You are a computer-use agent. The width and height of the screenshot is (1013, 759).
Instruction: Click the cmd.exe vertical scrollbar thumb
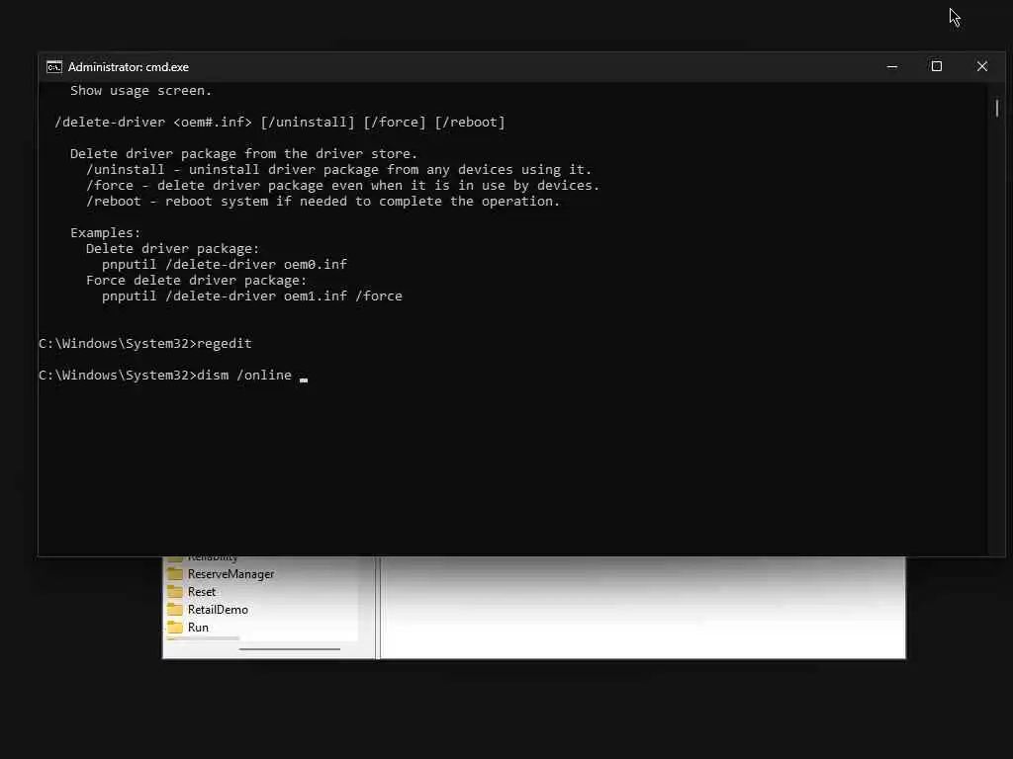pyautogui.click(x=997, y=108)
